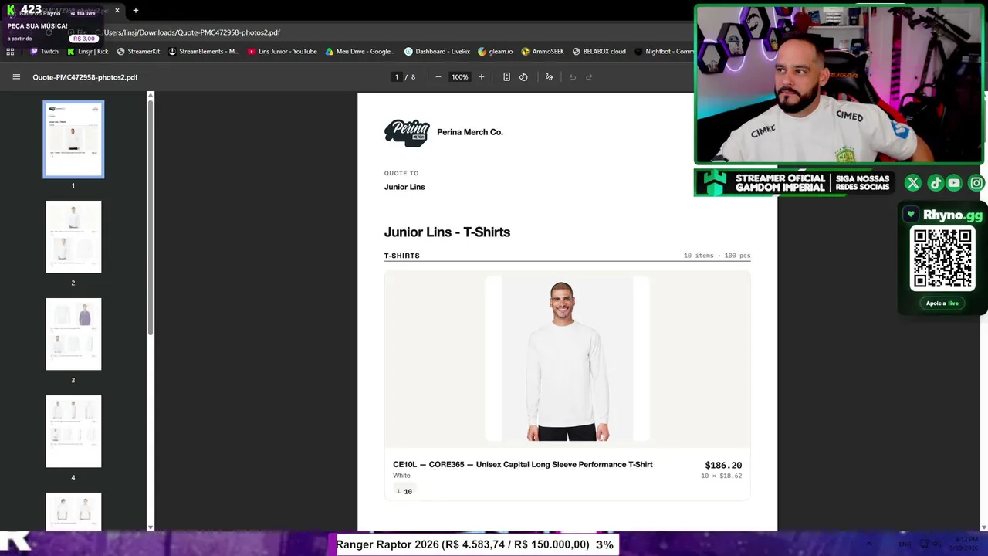The image size is (988, 556).
Task: Rotate the PDF counterclockwise
Action: (523, 77)
